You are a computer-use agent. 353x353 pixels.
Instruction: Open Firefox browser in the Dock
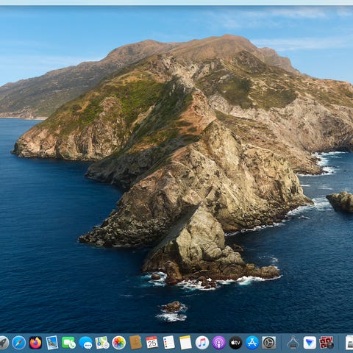coord(35,343)
